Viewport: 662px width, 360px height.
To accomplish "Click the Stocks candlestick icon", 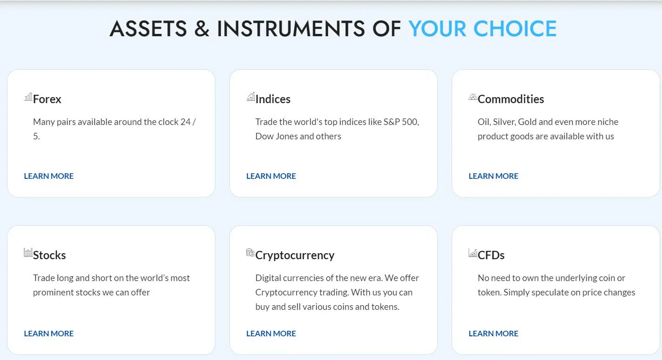I will 28,253.
